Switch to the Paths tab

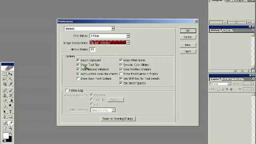coord(238,79)
